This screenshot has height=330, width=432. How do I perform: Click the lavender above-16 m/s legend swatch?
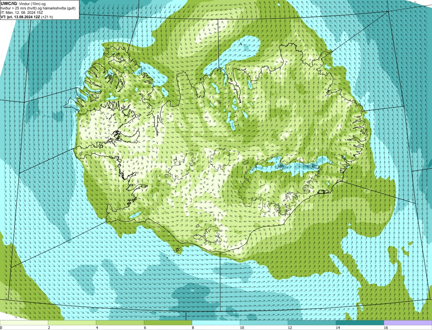click(408, 323)
